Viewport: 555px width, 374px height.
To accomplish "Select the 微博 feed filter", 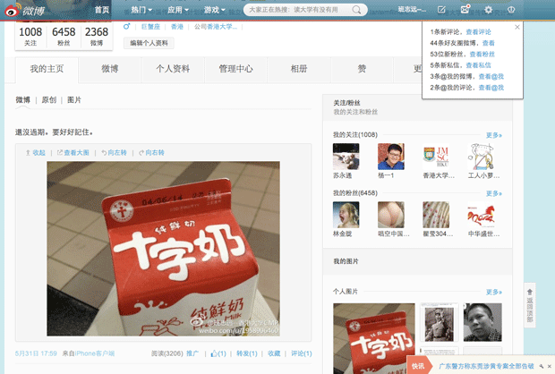I will pyautogui.click(x=22, y=100).
